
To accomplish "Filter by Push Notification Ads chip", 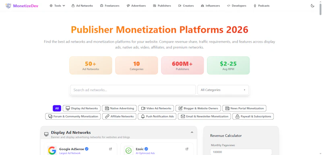I will (x=157, y=116).
